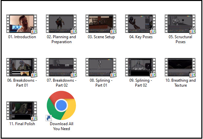
Task: Select the 08. Splining - Part 01 thumbnail
Action: tap(101, 67)
